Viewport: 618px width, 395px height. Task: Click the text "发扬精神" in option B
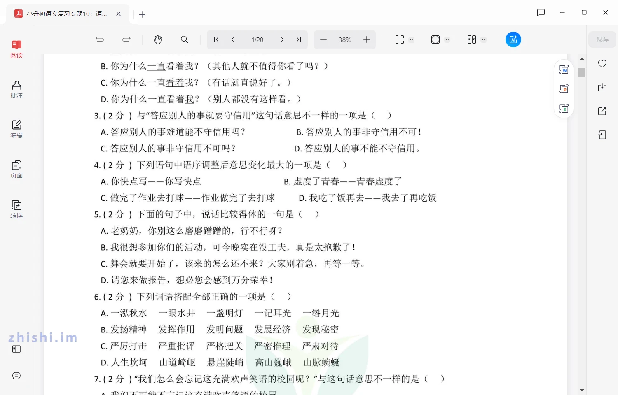(129, 330)
